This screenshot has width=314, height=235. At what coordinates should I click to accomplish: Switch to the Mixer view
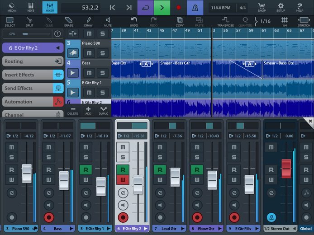[x=50, y=7]
